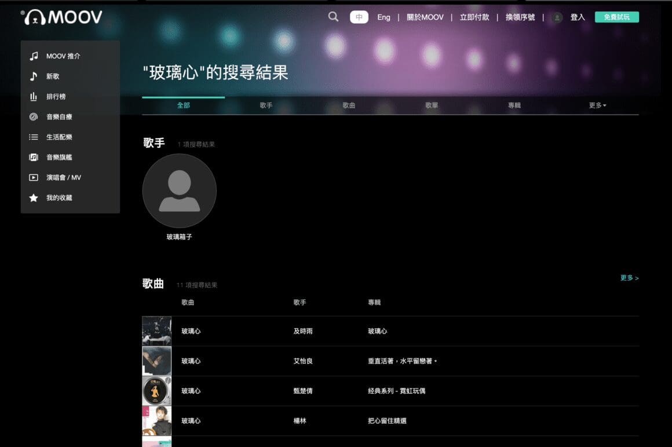Open search with the magnifier icon

pyautogui.click(x=333, y=17)
